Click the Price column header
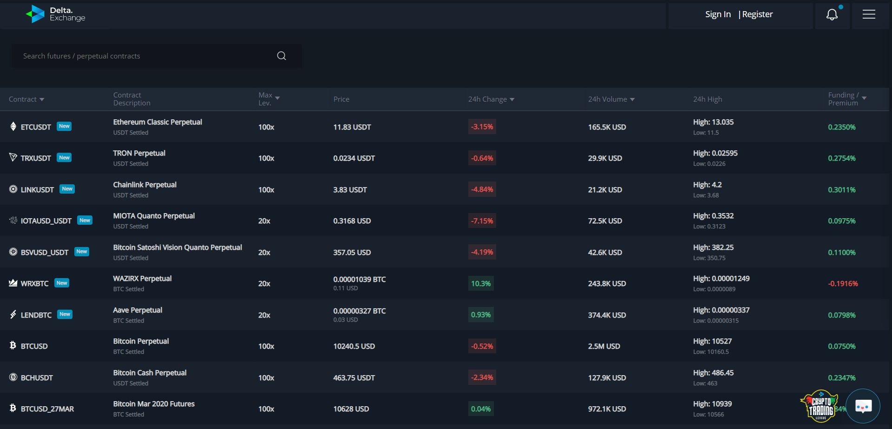This screenshot has height=429, width=892. tap(341, 99)
